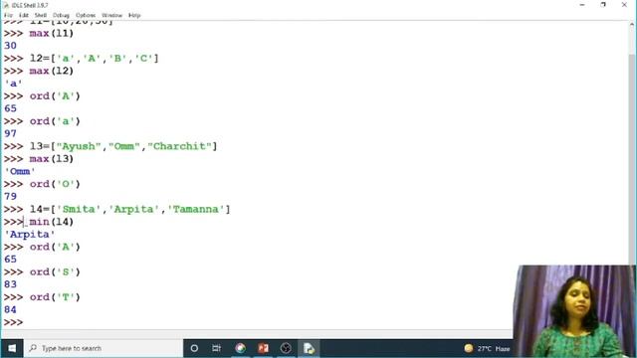Click the taskbar search box
Viewport: 637px width, 358px height.
[104, 348]
